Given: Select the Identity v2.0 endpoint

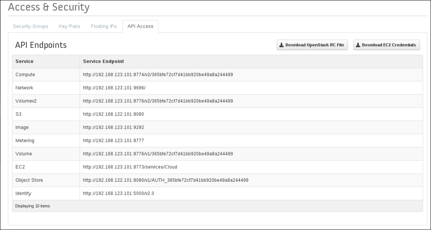Looking at the screenshot, I should click(x=119, y=193).
